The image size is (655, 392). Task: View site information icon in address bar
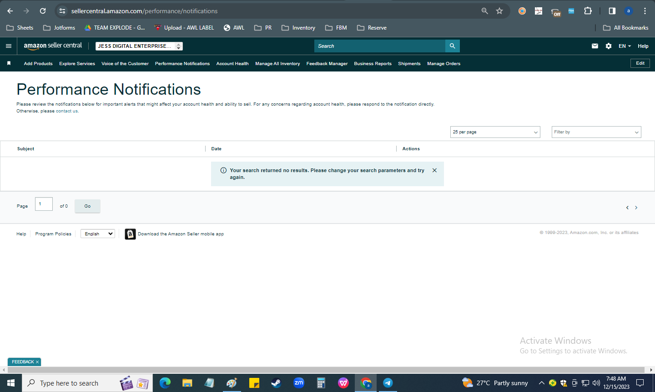(x=62, y=11)
